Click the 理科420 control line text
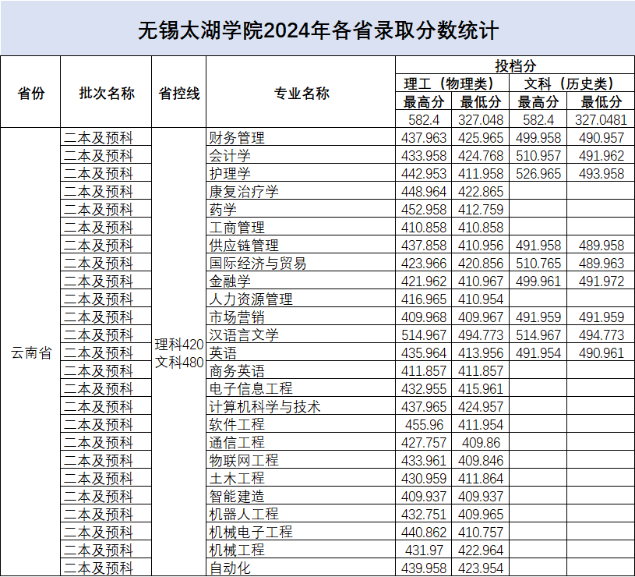This screenshot has width=635, height=577. click(x=179, y=345)
